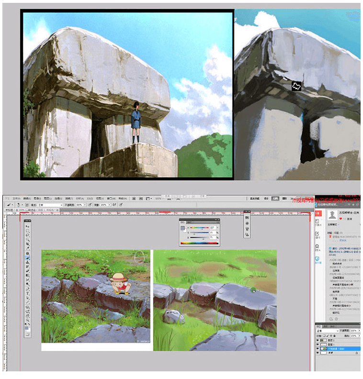Select the Hand tool
This screenshot has width=363, height=379.
pyautogui.click(x=28, y=315)
